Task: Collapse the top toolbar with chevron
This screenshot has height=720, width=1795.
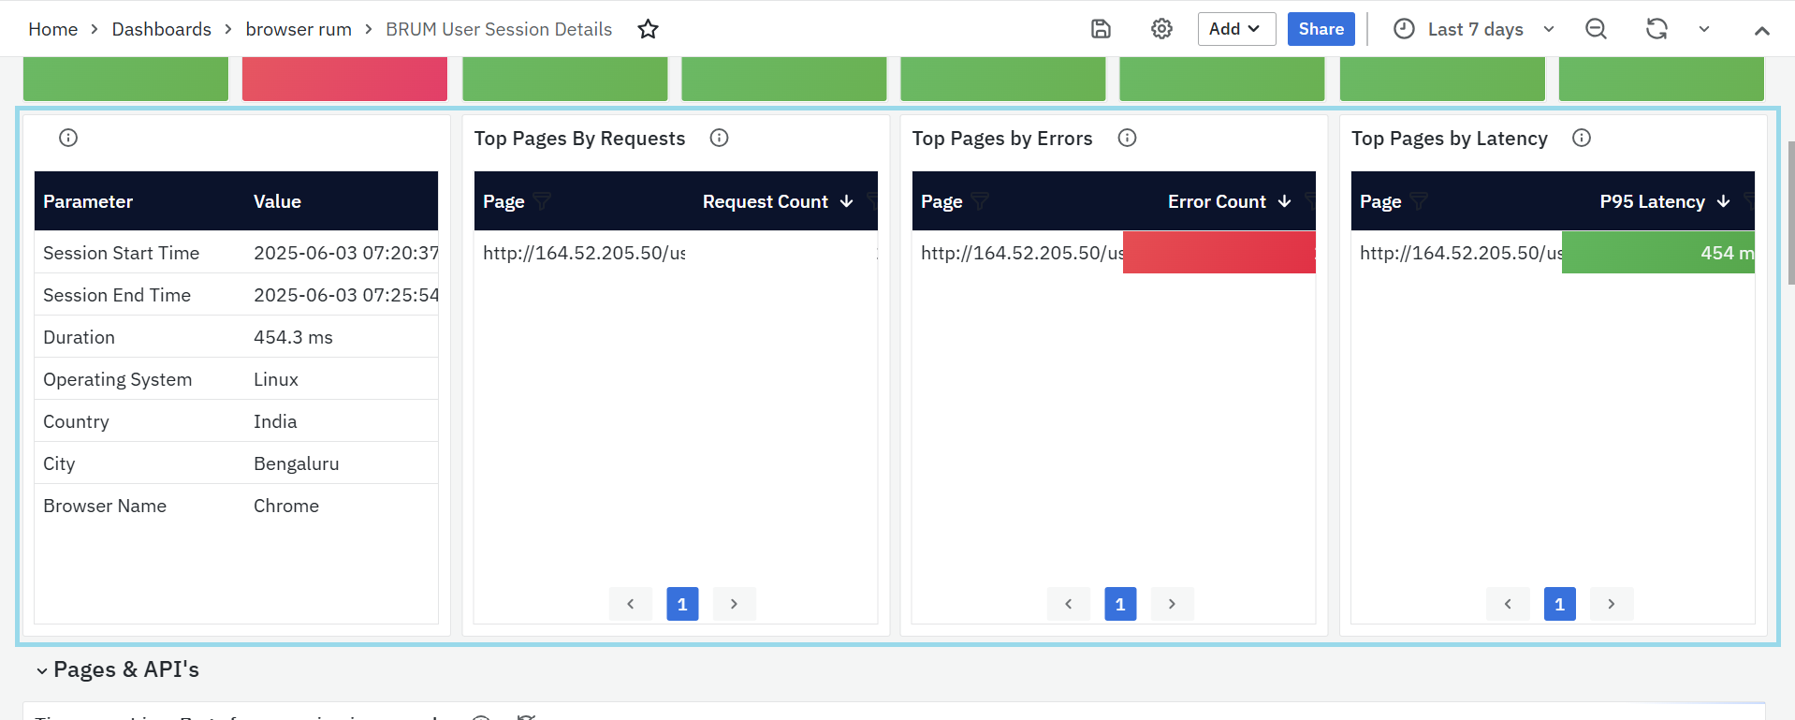Action: pyautogui.click(x=1761, y=31)
